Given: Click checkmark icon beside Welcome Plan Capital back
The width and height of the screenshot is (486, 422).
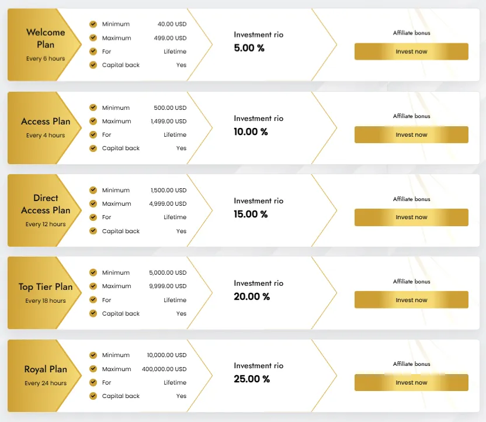Looking at the screenshot, I should click(93, 65).
